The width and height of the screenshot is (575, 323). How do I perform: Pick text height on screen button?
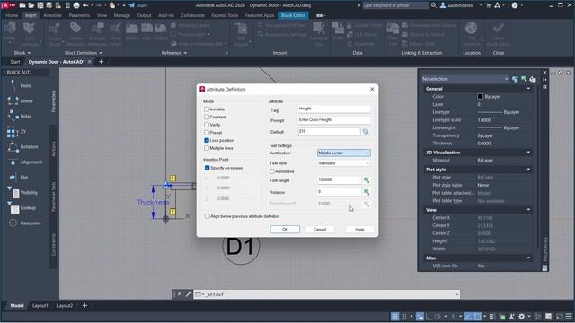click(x=366, y=179)
